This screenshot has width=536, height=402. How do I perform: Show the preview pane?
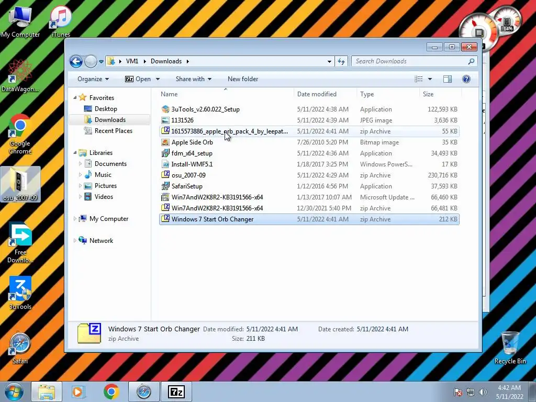tap(447, 79)
